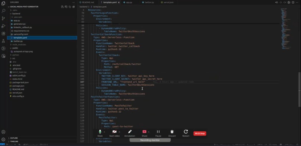Click the Open Changes icon in editor toolbar
This screenshot has width=301, height=146.
(277, 2)
